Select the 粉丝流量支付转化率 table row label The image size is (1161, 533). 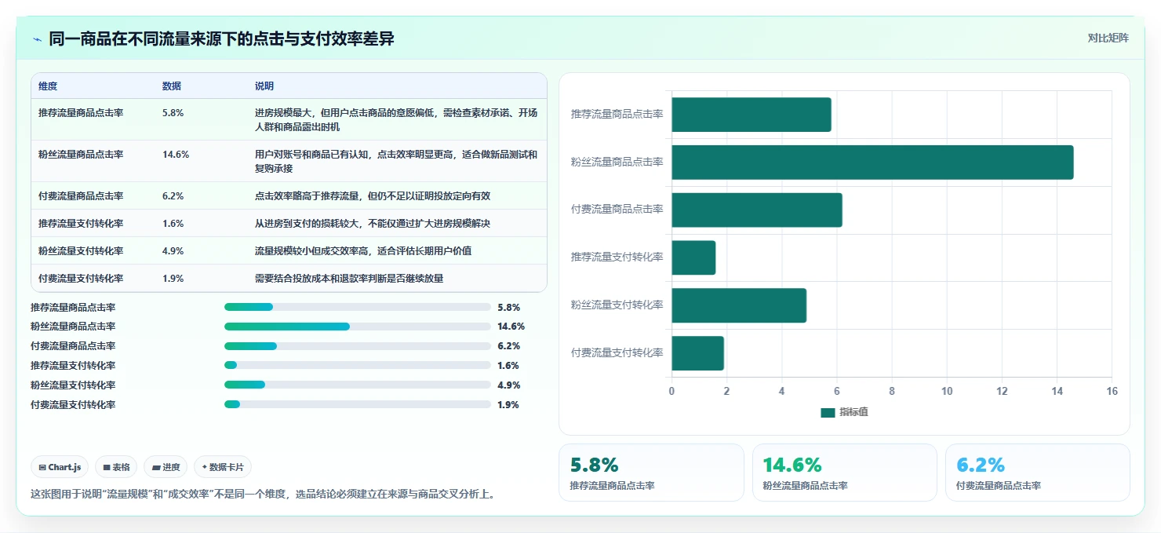[x=81, y=251]
